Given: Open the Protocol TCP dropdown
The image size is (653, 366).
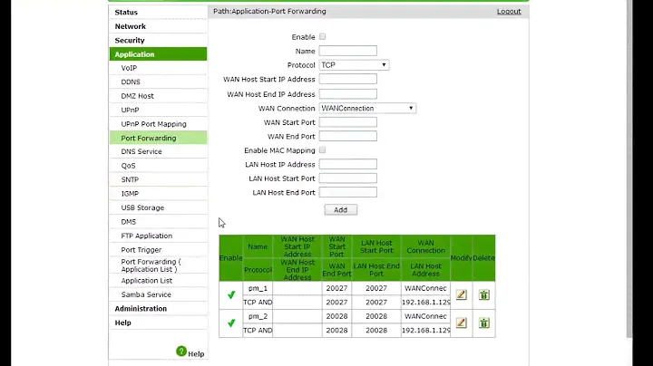Looking at the screenshot, I should (354, 65).
